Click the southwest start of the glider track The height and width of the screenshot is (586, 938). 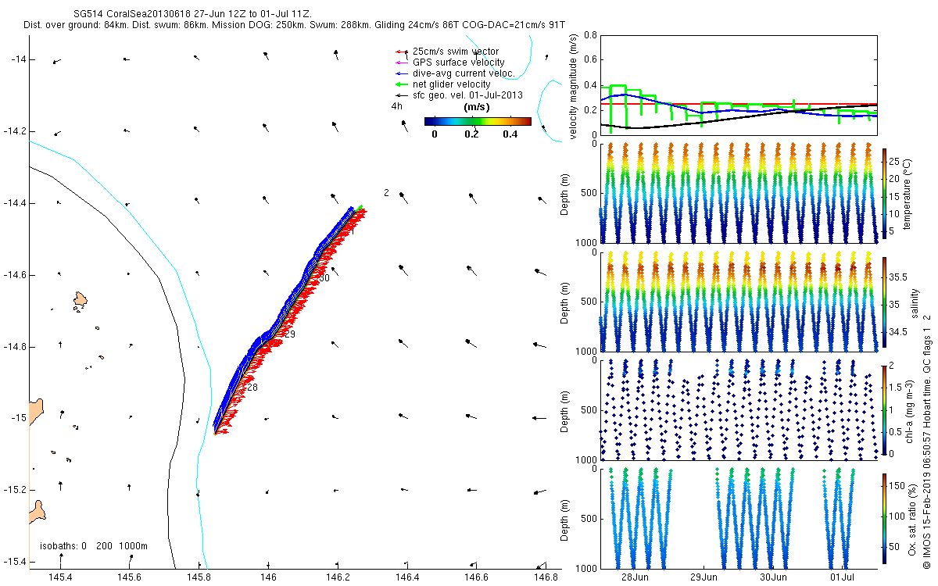(x=215, y=432)
